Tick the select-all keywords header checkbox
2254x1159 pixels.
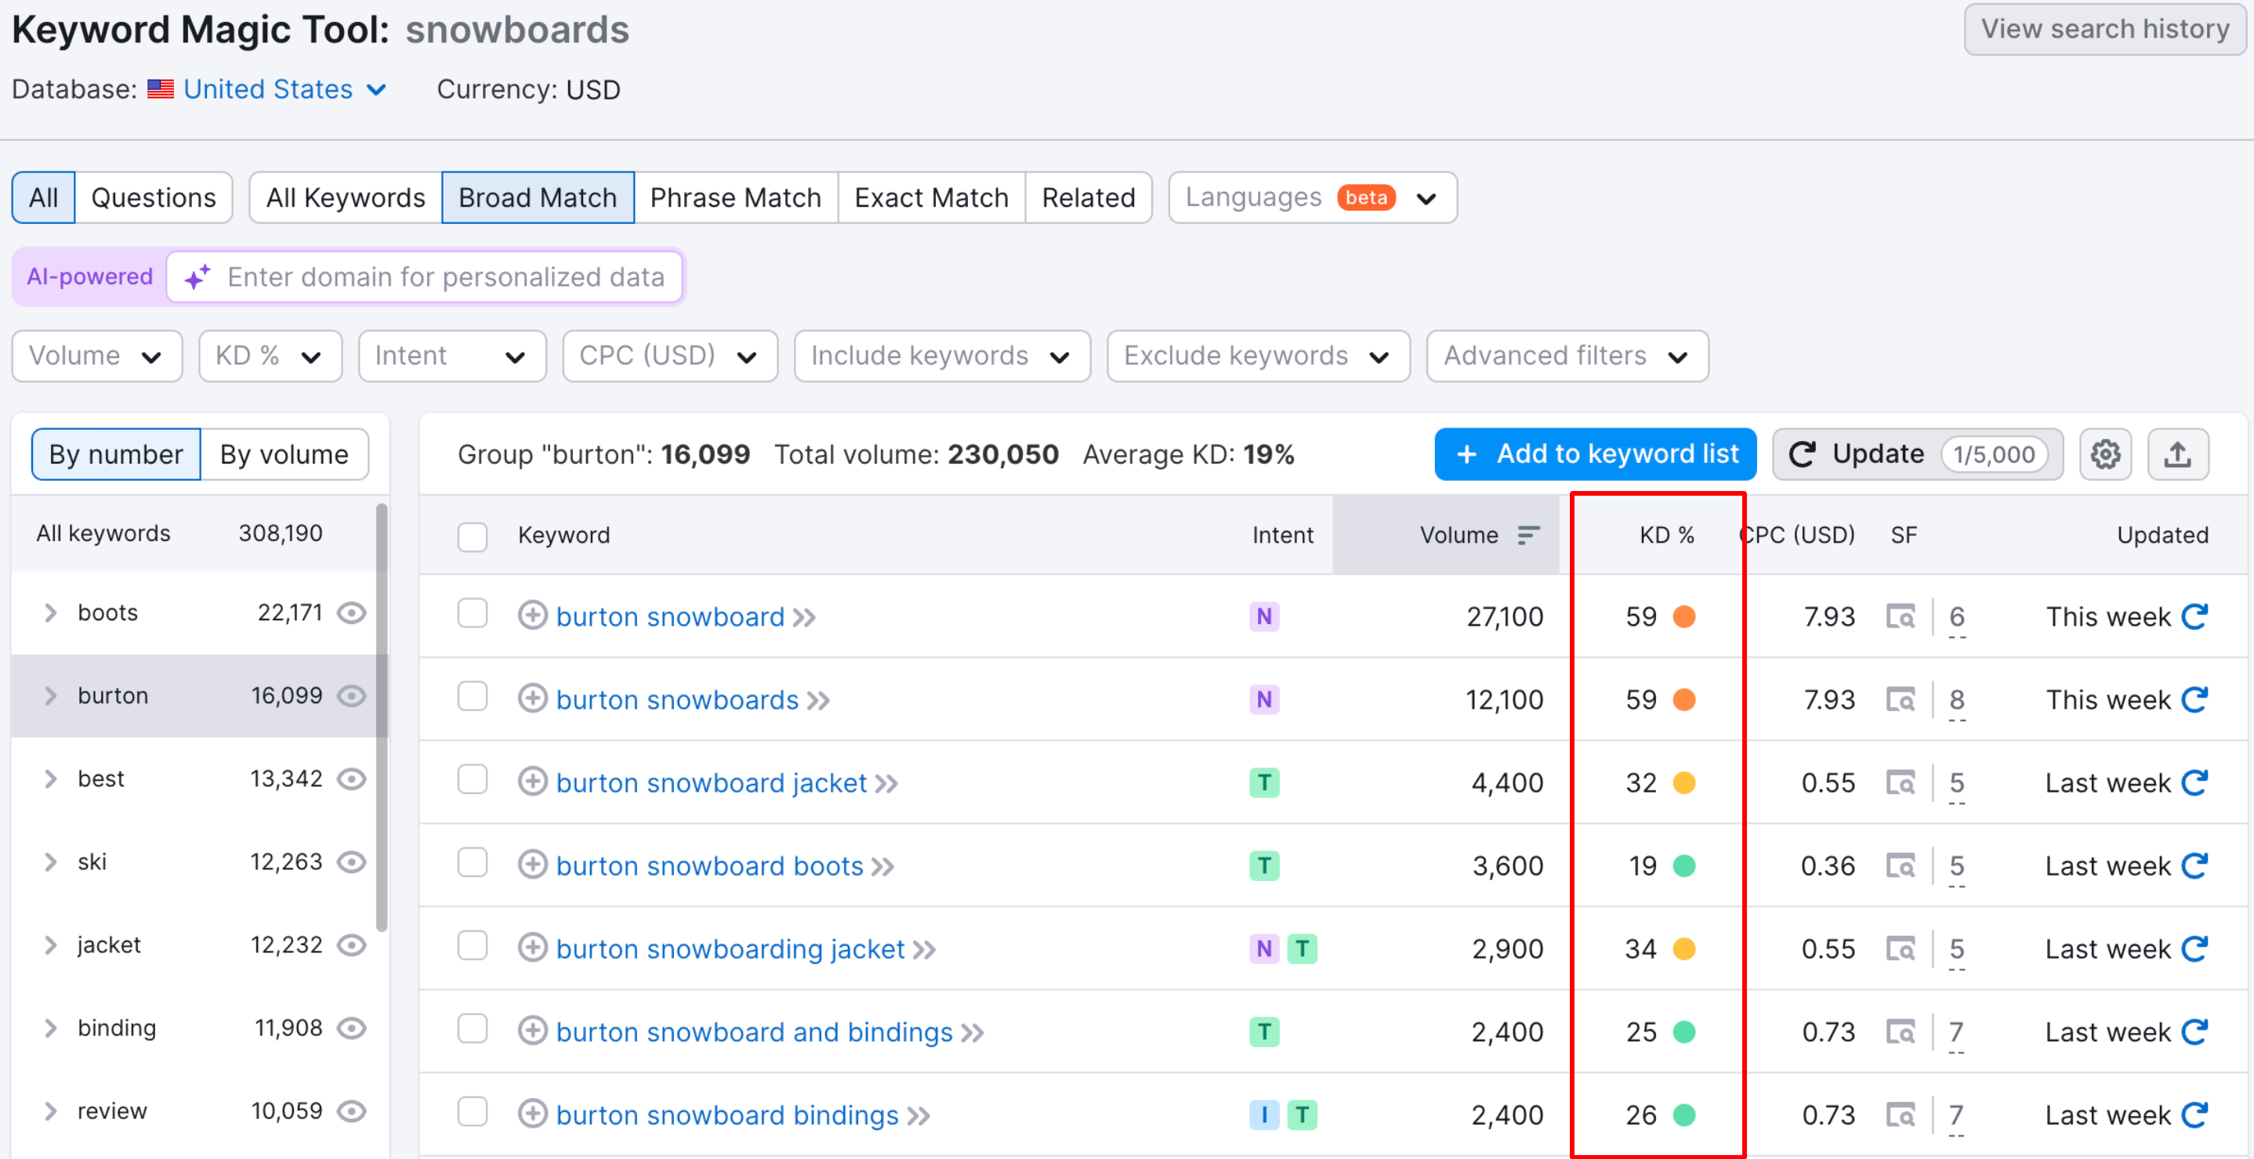click(473, 536)
